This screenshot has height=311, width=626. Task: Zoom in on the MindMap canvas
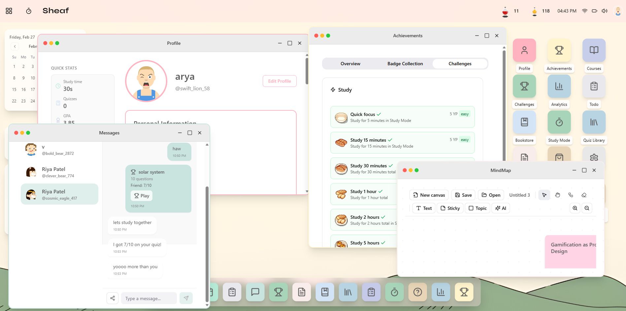tap(575, 208)
